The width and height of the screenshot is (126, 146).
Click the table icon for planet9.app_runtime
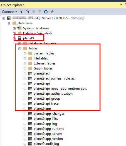tap(30, 129)
